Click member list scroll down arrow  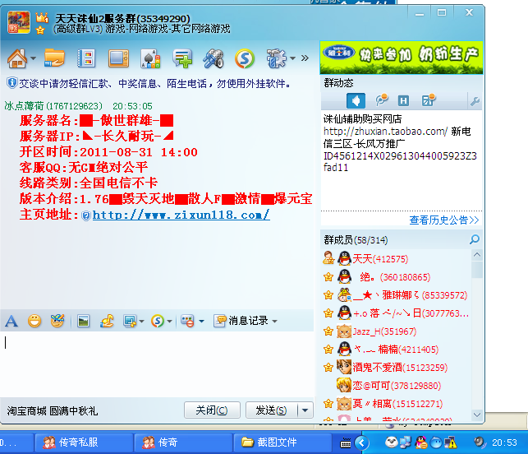(x=477, y=415)
